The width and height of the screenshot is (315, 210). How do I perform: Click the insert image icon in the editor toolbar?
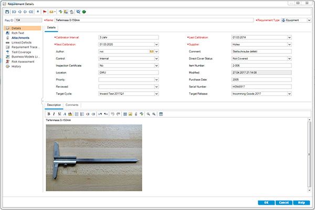130,113
